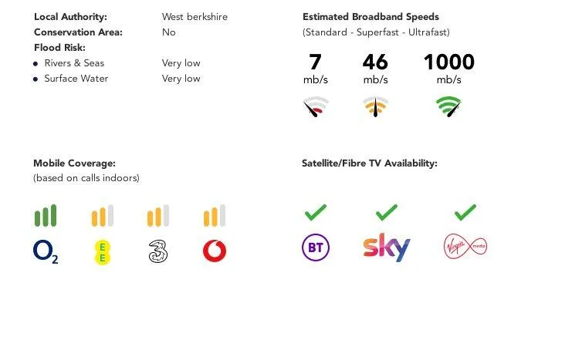Click the green checkmark above Sky
Viewport: 565px width, 357px height.
[x=386, y=212]
